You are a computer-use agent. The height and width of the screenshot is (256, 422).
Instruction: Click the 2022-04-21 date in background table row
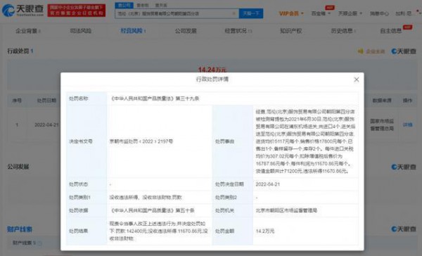(46, 125)
